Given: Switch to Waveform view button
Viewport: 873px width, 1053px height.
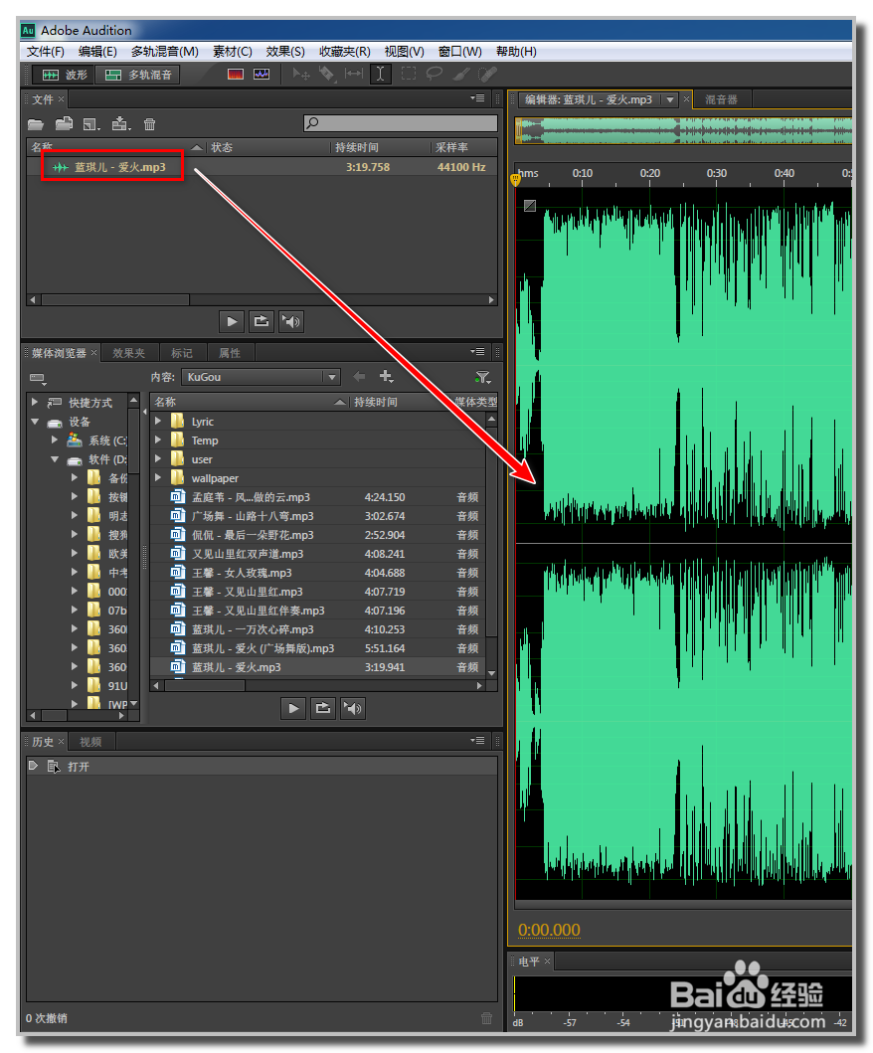Looking at the screenshot, I should (64, 75).
